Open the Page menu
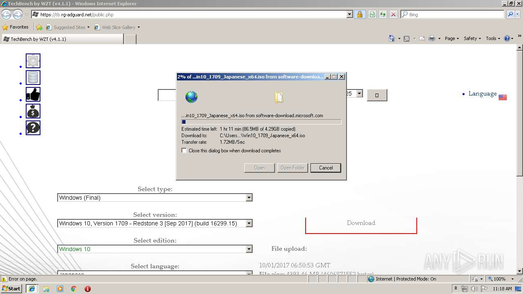The image size is (523, 294). coord(451,38)
